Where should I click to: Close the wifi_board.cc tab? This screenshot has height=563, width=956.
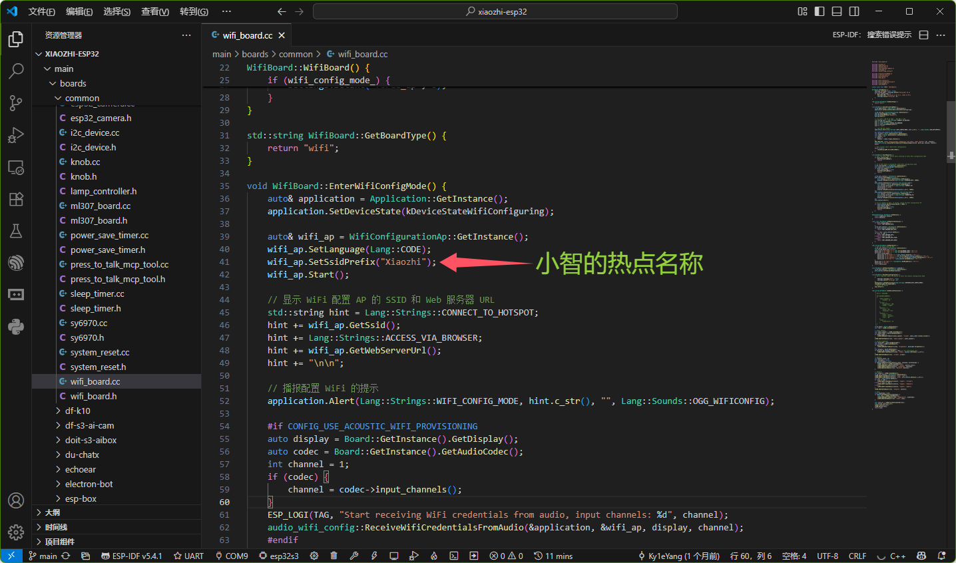[282, 35]
